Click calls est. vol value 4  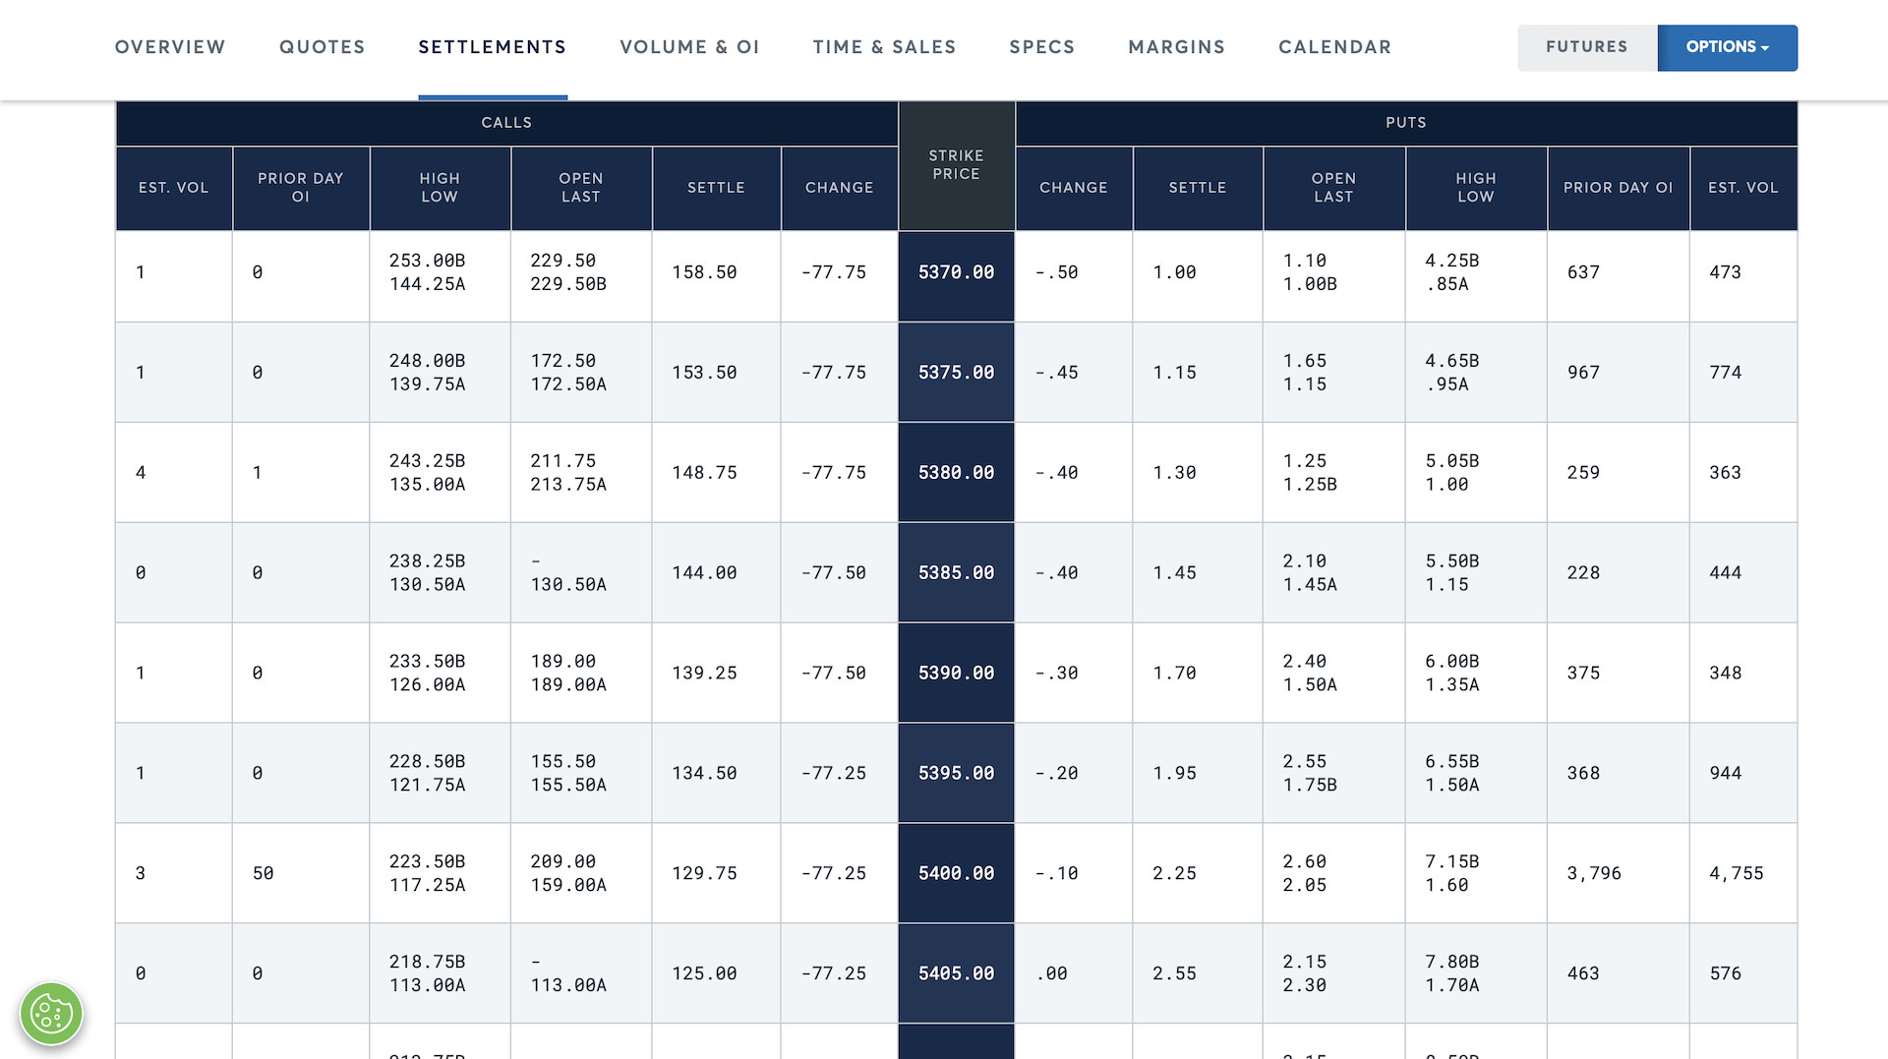click(141, 473)
